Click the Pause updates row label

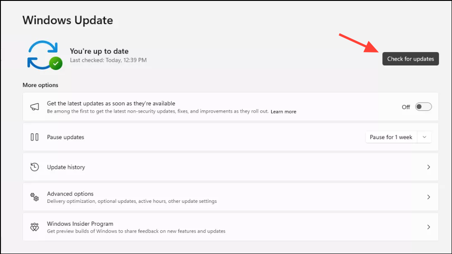tap(66, 137)
